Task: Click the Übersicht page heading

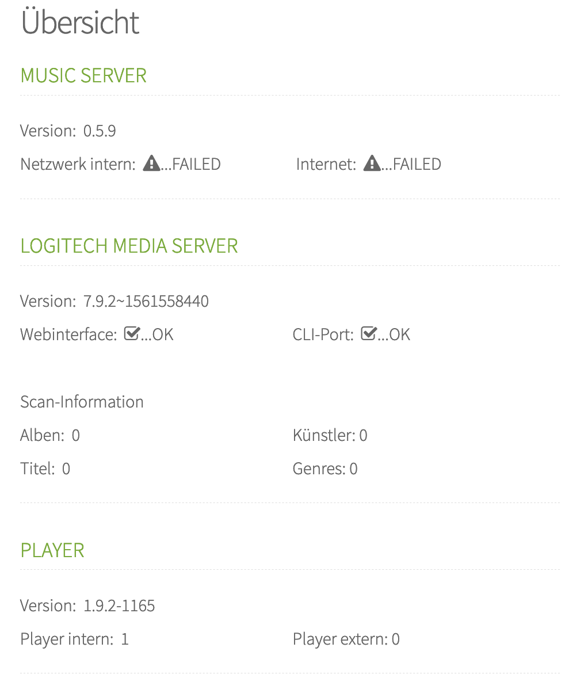Action: click(80, 23)
